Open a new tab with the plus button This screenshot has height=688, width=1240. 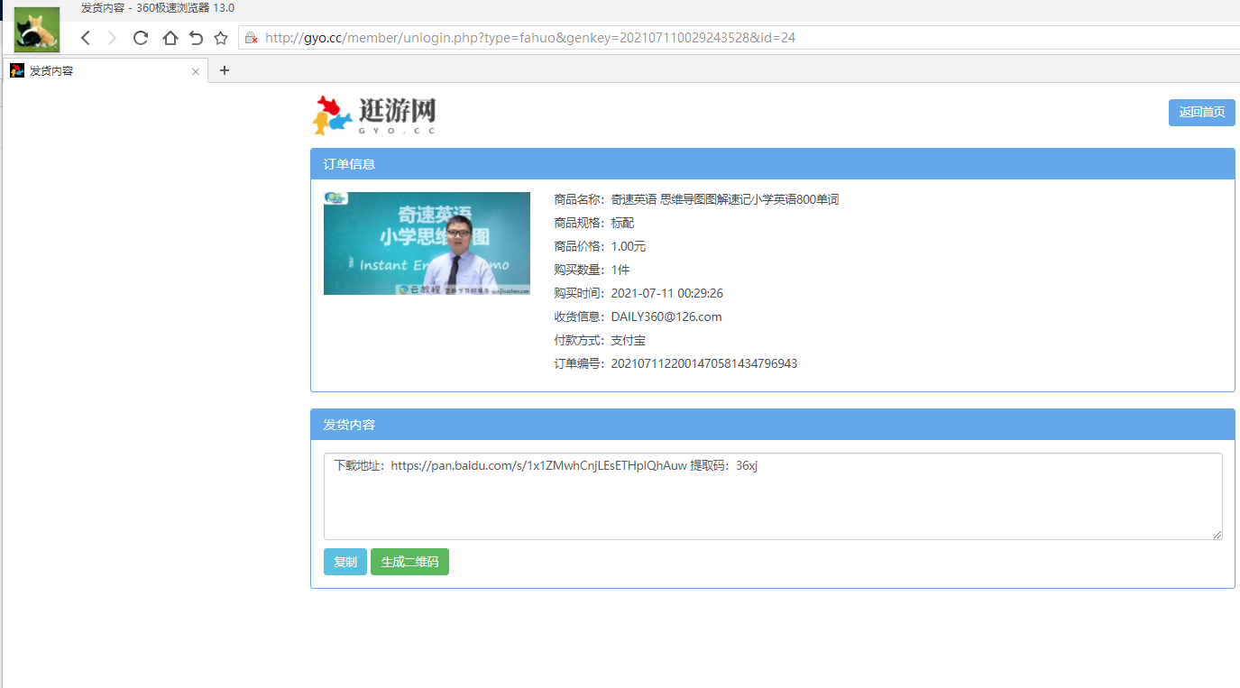point(225,70)
